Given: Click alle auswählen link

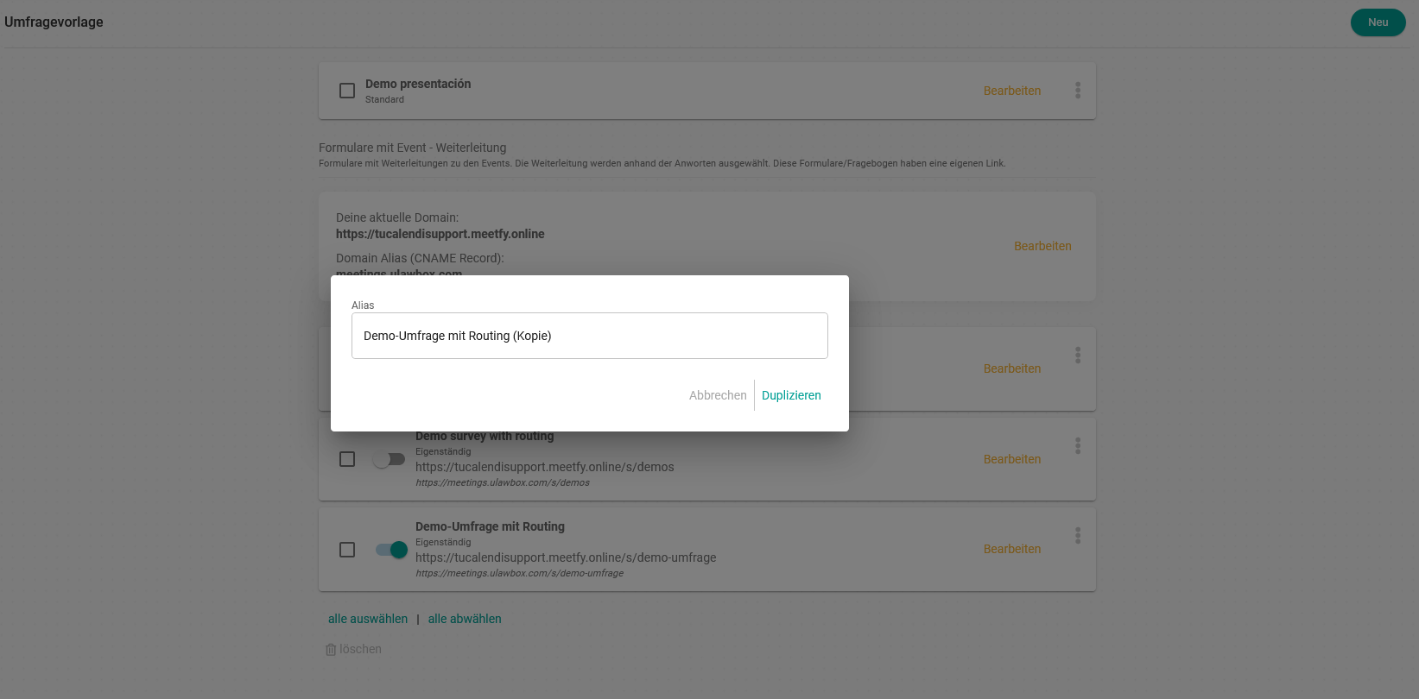Looking at the screenshot, I should 368,619.
